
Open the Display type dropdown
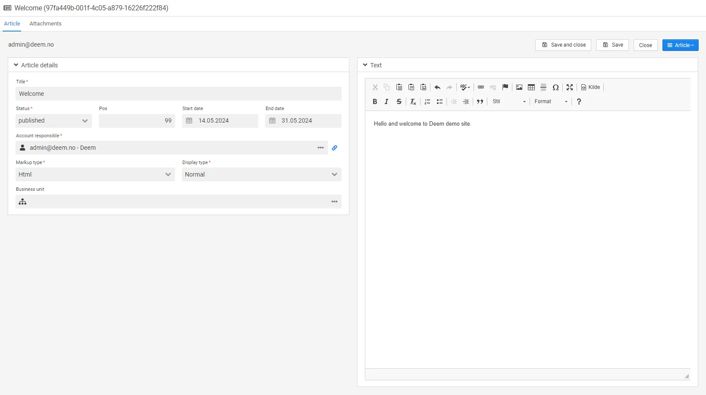(x=261, y=174)
